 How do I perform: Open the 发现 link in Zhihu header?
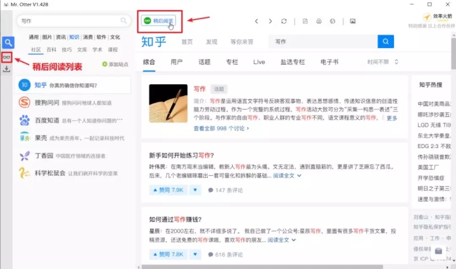(x=212, y=42)
